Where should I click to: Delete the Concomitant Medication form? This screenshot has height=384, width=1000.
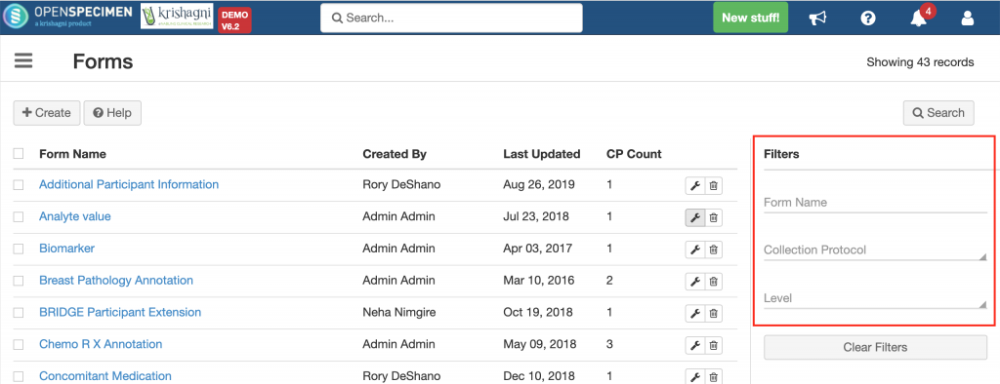pyautogui.click(x=714, y=376)
